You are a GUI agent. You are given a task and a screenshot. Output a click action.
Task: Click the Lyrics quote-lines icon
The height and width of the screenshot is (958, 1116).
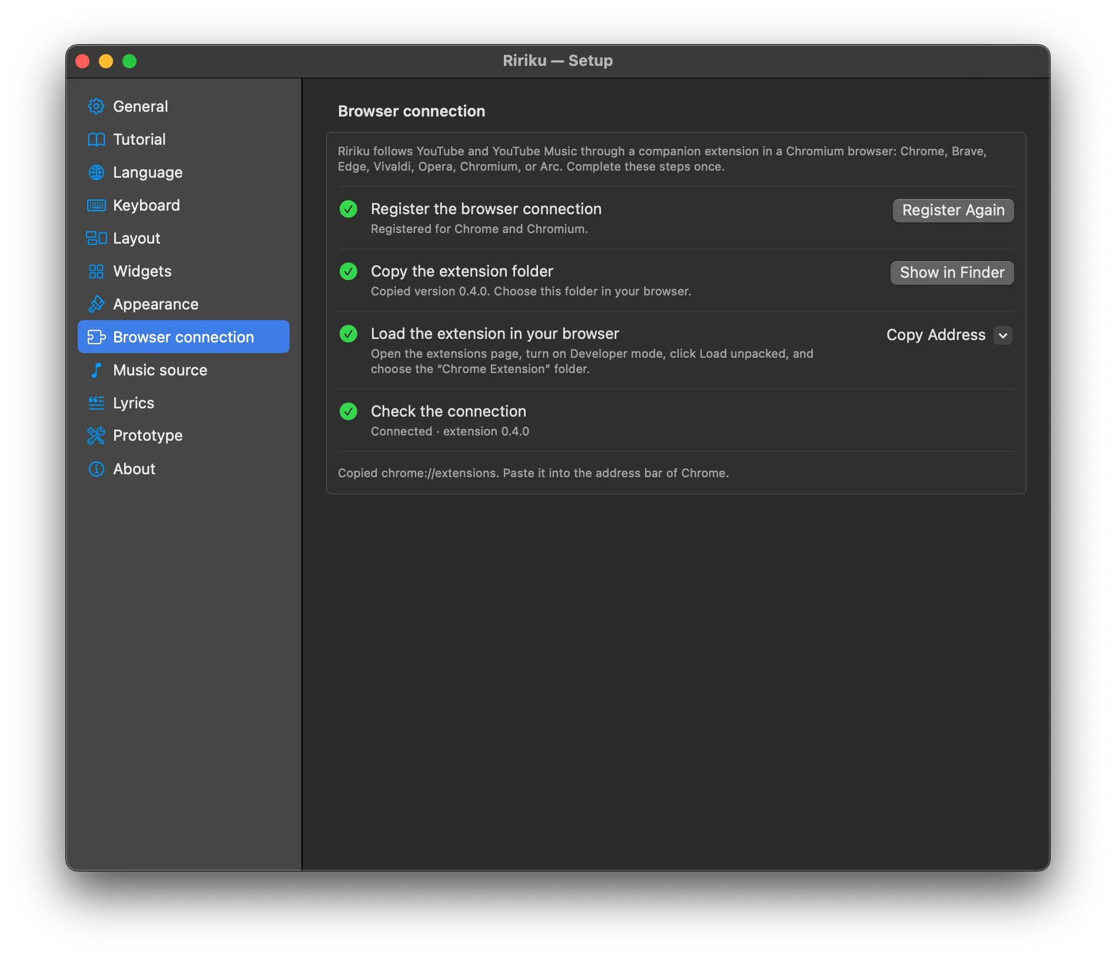point(96,403)
